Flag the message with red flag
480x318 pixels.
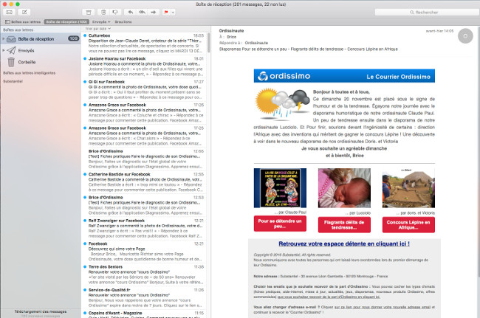[x=166, y=13]
